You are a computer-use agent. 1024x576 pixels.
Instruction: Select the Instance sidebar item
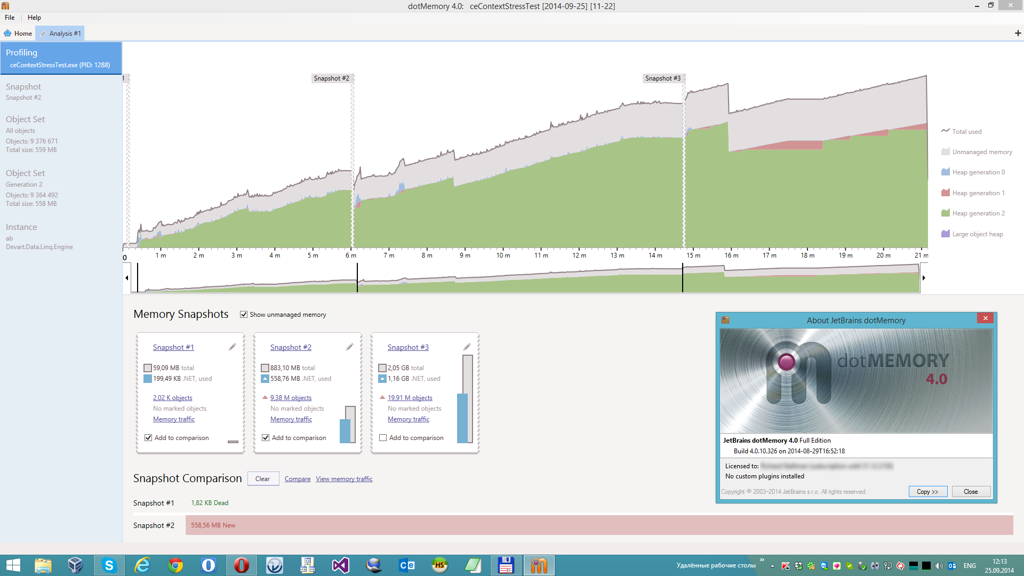(x=61, y=236)
